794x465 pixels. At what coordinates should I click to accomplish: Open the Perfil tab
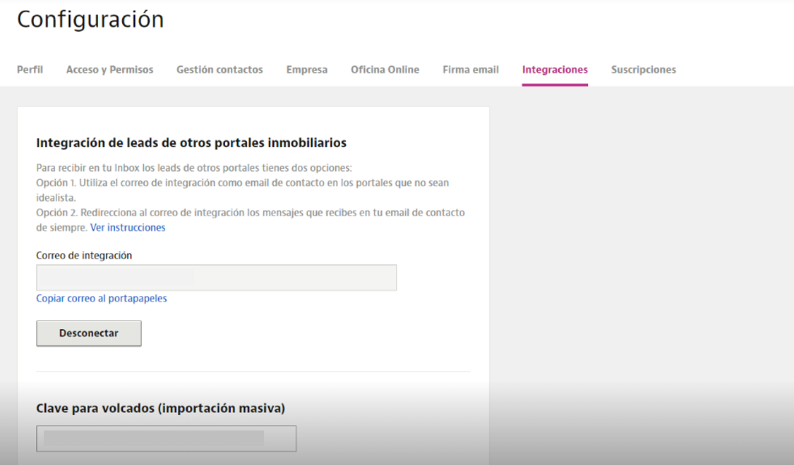(x=30, y=70)
